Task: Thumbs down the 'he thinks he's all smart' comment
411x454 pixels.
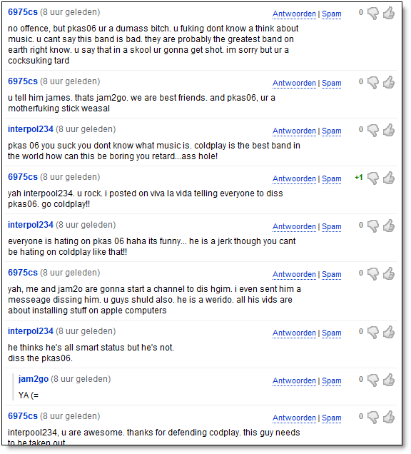Action: (373, 333)
